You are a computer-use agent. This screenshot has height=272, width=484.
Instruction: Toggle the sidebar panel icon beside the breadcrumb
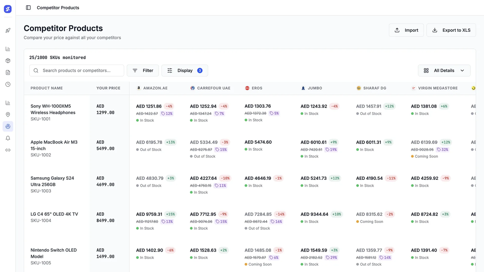[28, 8]
